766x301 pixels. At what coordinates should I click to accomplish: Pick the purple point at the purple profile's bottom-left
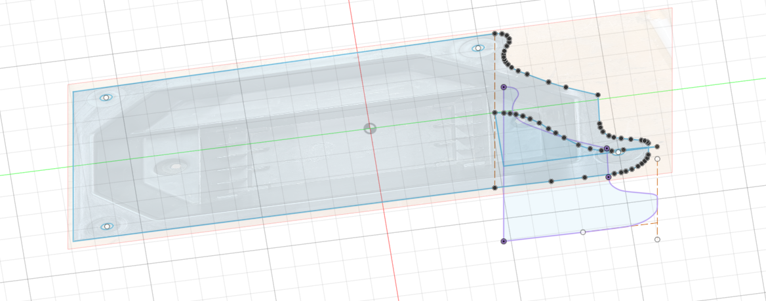504,241
